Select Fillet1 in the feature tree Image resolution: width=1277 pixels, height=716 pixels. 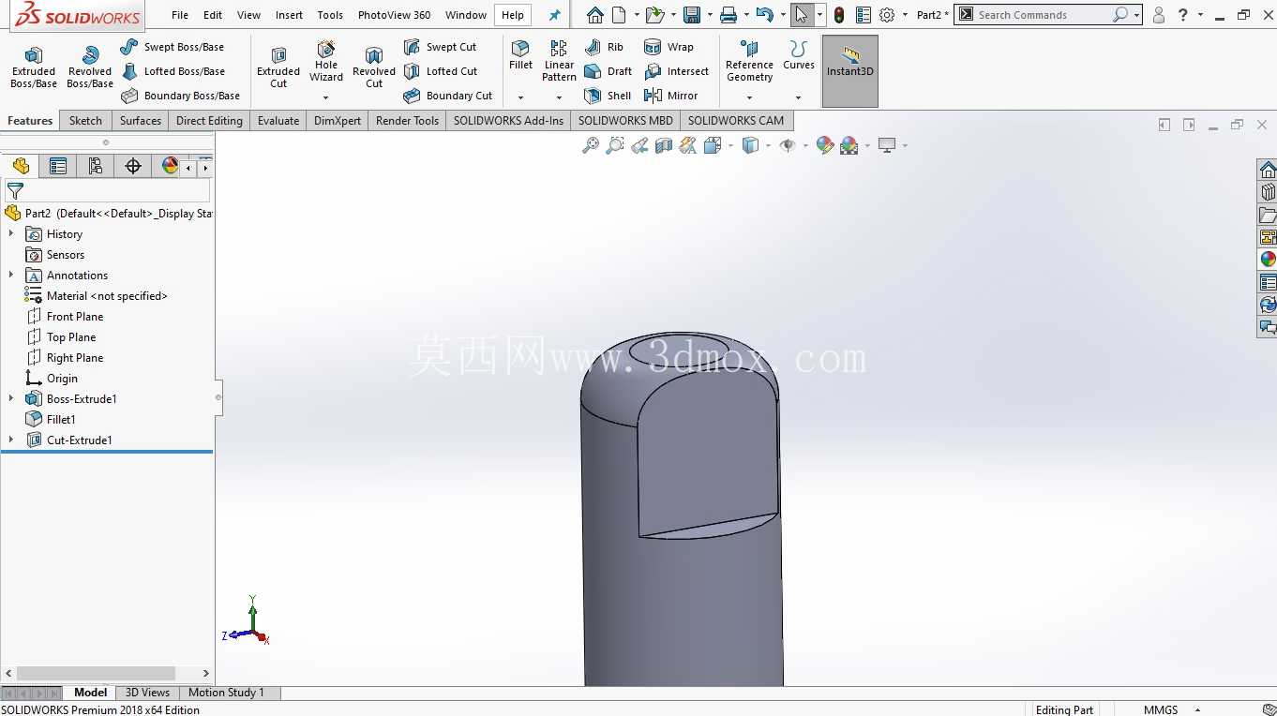pyautogui.click(x=61, y=420)
